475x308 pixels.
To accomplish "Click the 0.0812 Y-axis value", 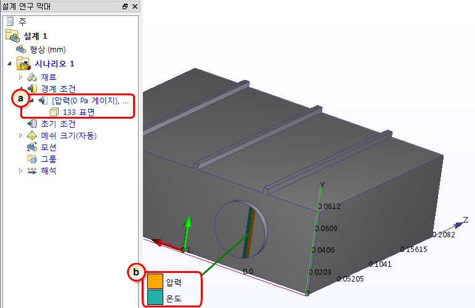I will (x=329, y=207).
